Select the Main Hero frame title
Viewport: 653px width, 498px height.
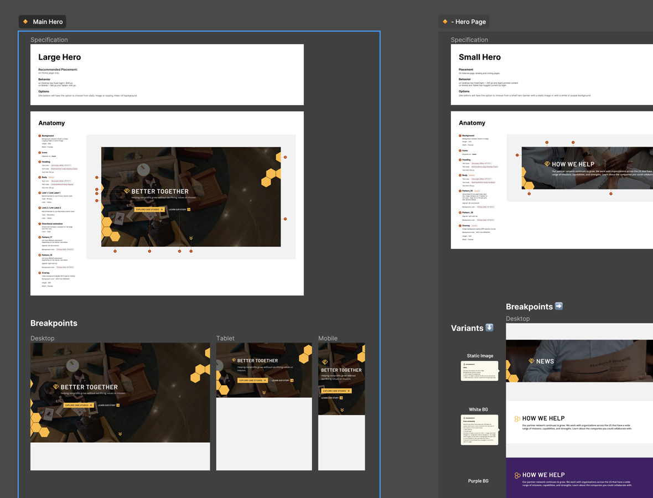48,22
